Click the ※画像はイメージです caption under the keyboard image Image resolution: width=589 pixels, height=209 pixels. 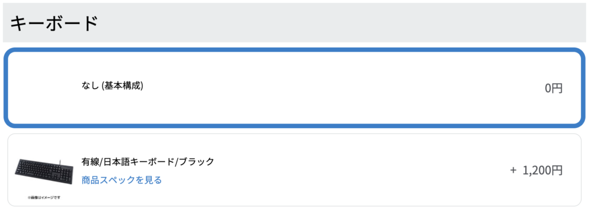44,197
